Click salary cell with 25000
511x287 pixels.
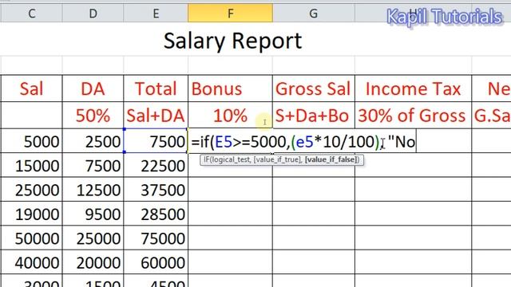(31, 190)
